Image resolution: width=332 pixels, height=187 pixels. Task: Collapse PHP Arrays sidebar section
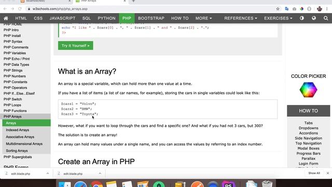coord(25,116)
